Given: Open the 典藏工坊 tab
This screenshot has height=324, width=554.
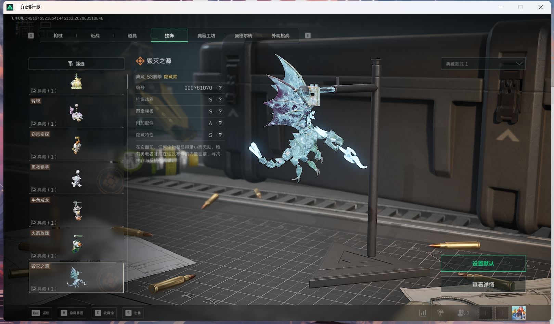Looking at the screenshot, I should point(206,36).
